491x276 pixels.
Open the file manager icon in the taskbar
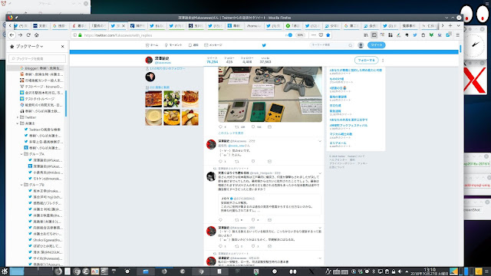tap(146, 271)
